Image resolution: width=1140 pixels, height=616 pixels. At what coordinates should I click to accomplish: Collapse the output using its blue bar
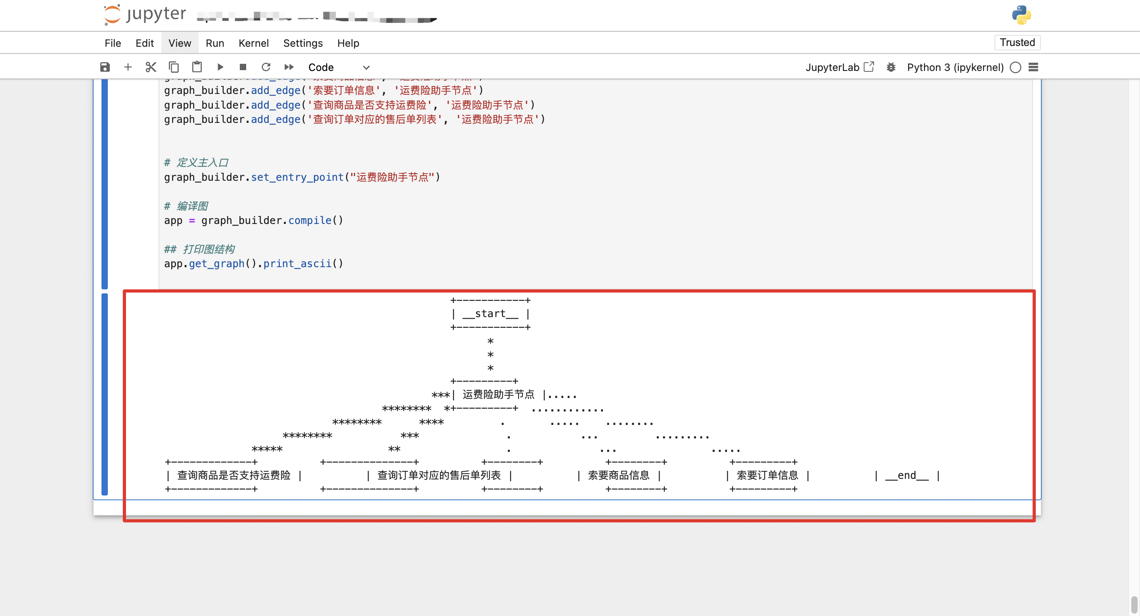click(x=105, y=394)
